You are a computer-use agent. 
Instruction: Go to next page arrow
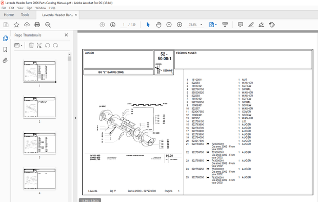pos(113,25)
